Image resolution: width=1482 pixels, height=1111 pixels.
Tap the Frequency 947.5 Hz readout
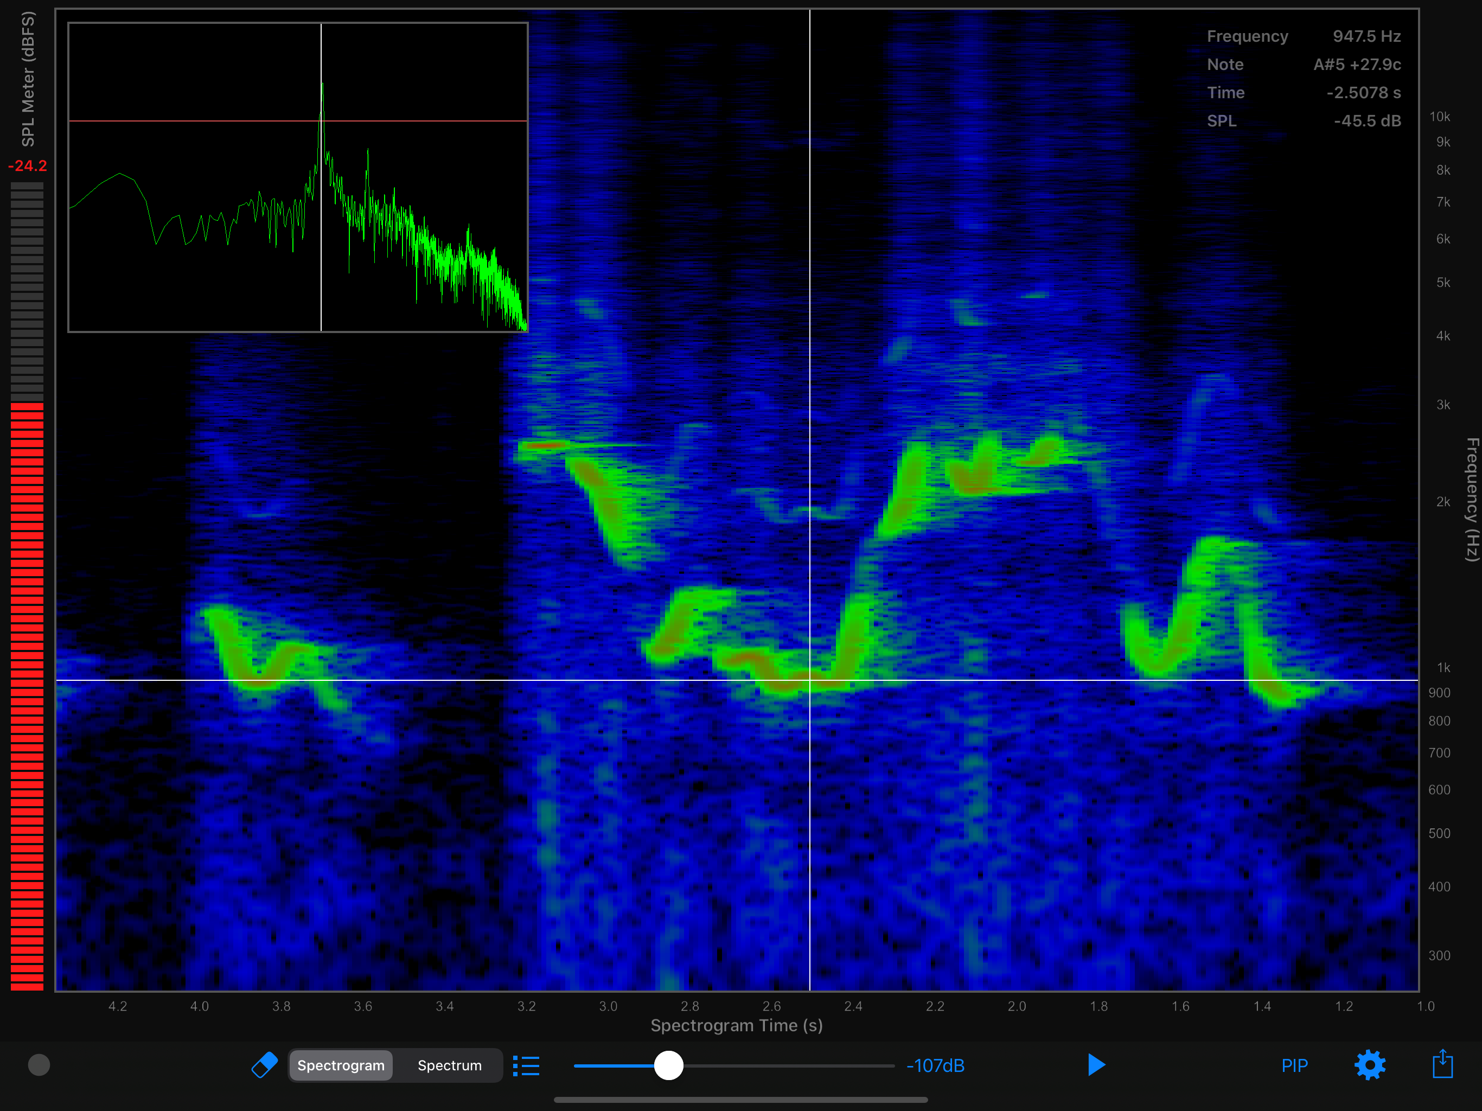click(1304, 36)
